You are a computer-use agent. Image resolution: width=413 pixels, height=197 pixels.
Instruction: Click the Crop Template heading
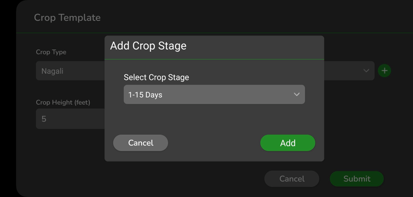[67, 17]
